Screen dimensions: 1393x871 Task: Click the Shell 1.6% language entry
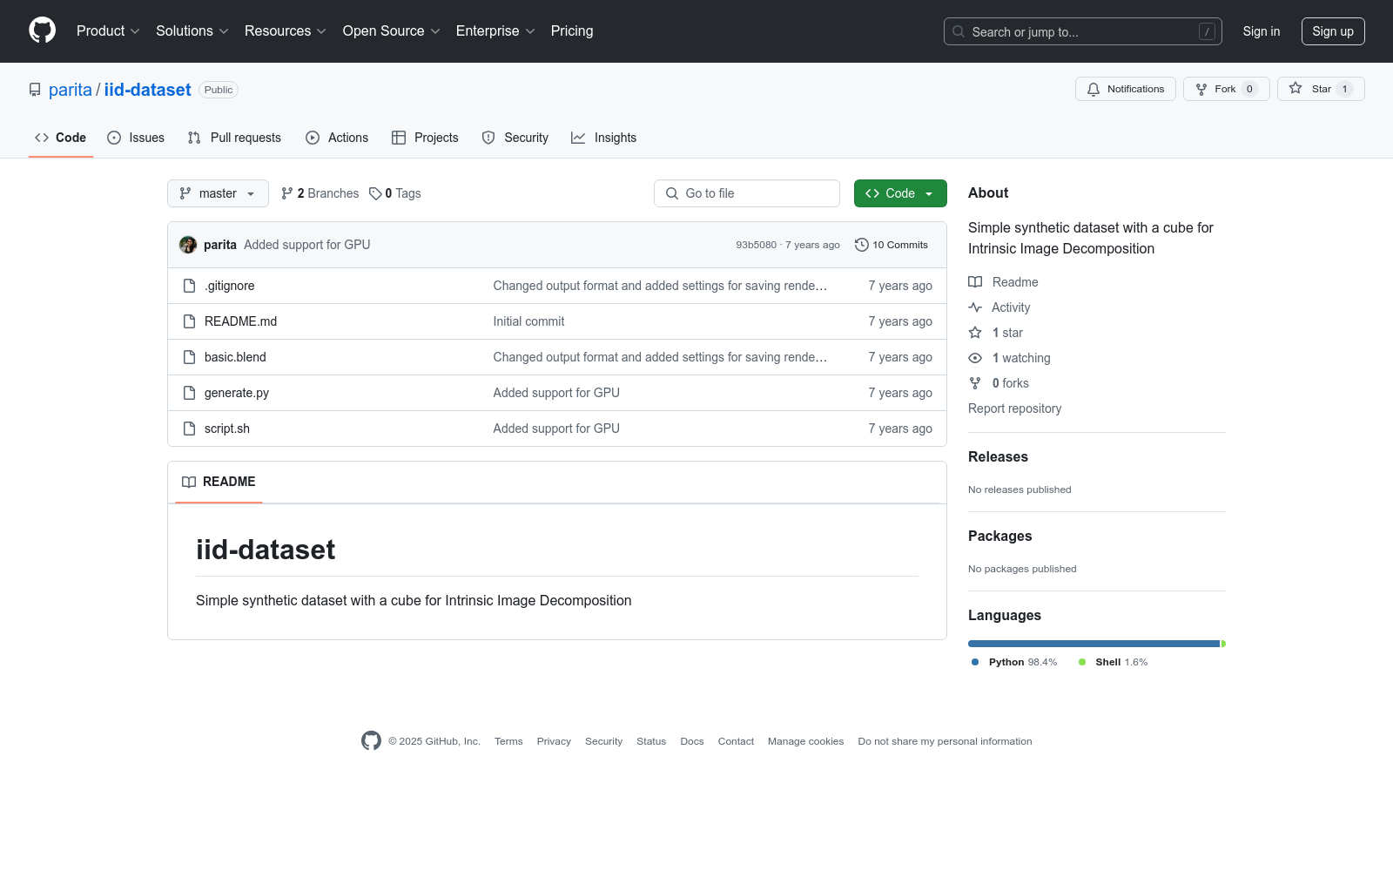(x=1114, y=662)
